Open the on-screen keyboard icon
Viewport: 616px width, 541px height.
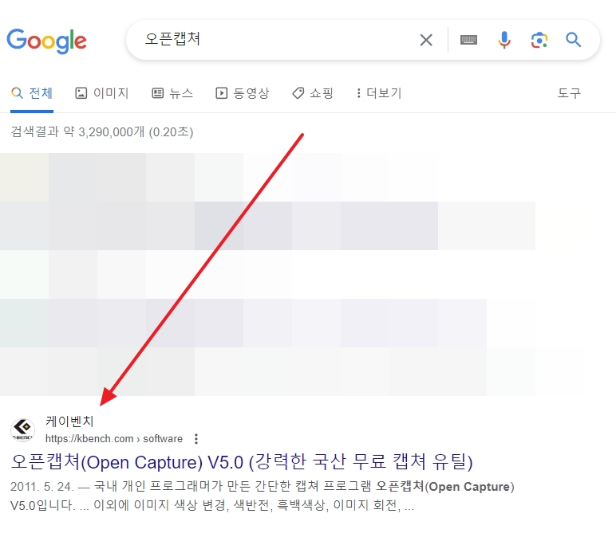click(468, 40)
